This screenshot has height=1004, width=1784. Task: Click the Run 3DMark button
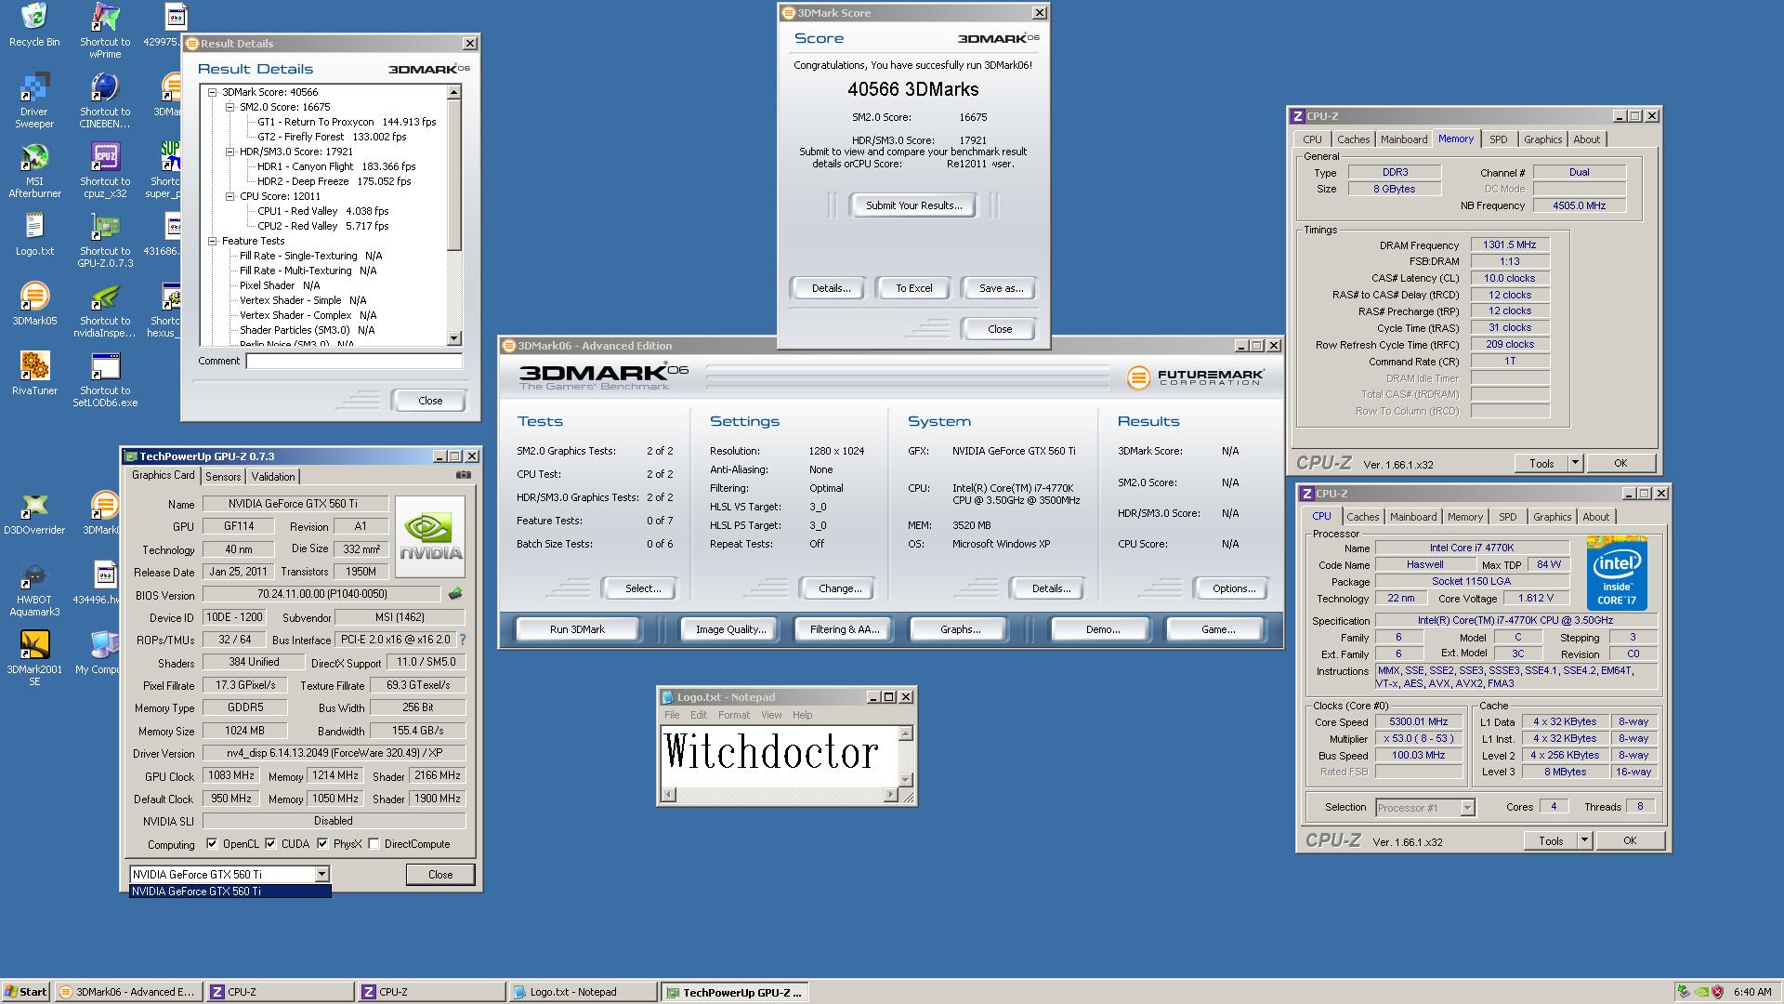point(577,629)
